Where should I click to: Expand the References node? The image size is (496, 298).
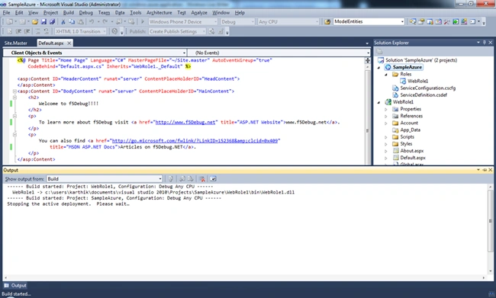point(386,116)
